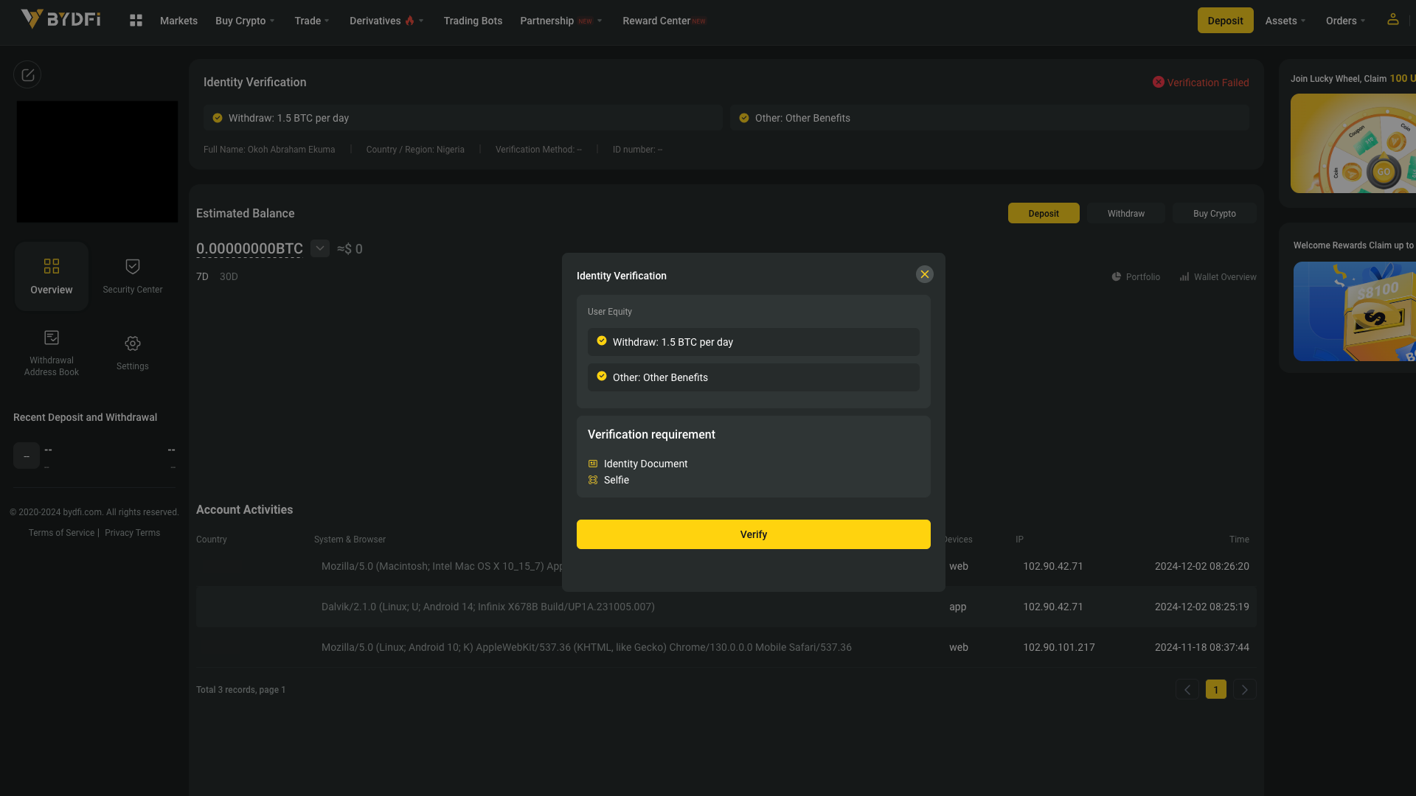Open Portfolio pie chart view

click(x=1136, y=277)
